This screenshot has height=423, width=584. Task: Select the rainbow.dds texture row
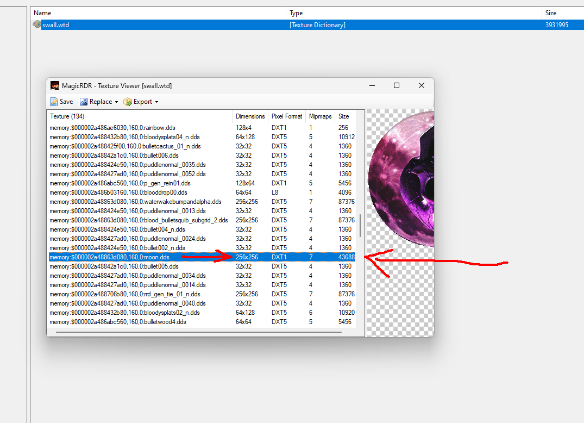202,128
